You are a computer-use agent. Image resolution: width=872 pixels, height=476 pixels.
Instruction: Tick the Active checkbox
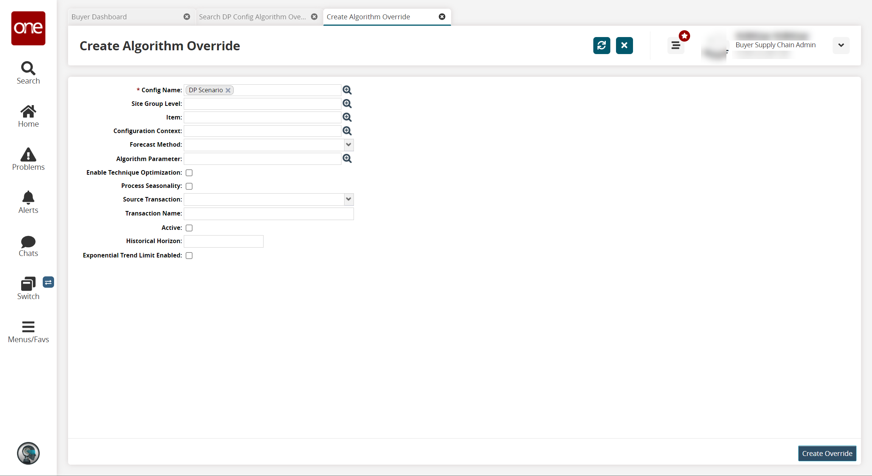pyautogui.click(x=189, y=228)
